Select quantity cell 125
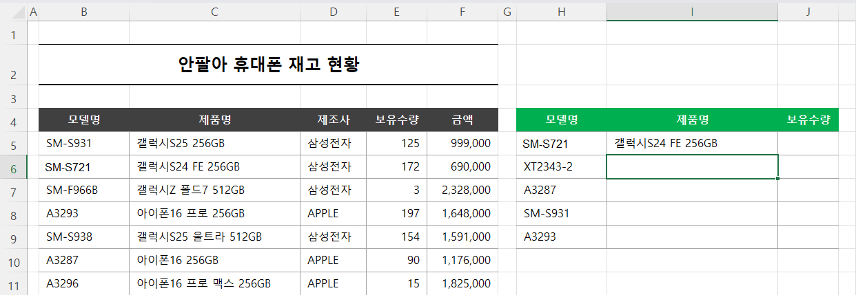This screenshot has width=856, height=295. tap(396, 143)
